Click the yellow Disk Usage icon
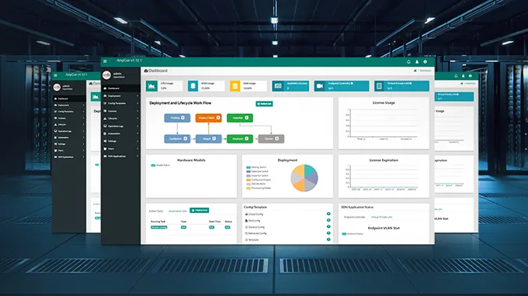528x296 pixels. [x=235, y=86]
